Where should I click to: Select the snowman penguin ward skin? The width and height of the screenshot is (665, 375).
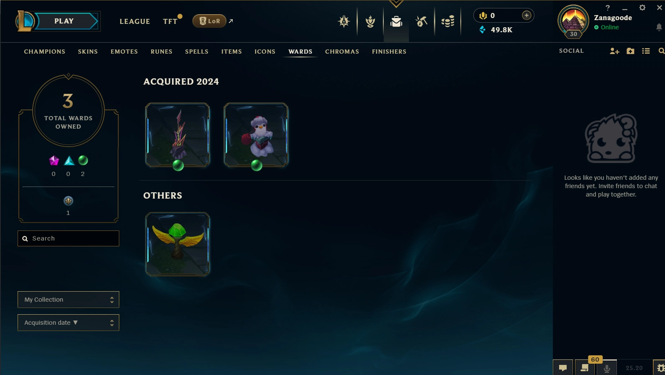[256, 135]
